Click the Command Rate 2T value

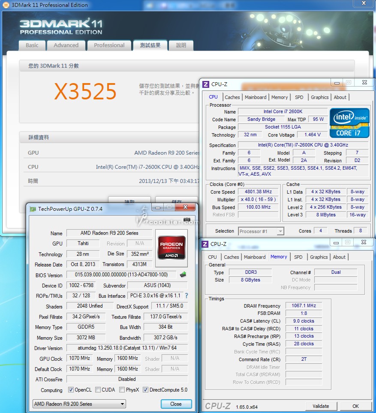(x=304, y=359)
